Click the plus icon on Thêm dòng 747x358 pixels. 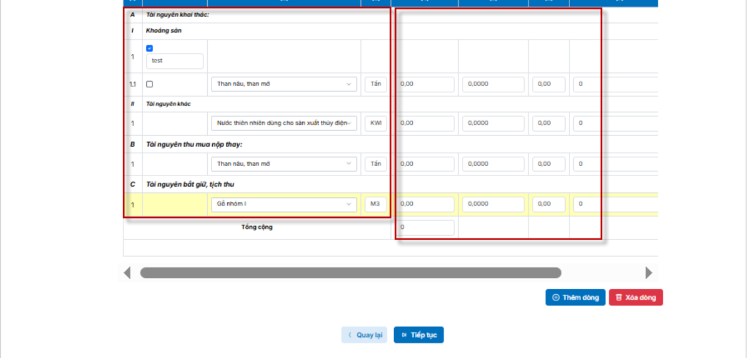(556, 297)
